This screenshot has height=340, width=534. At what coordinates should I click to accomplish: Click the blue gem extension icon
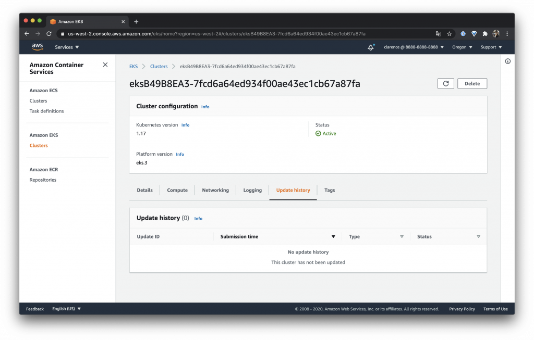point(474,34)
